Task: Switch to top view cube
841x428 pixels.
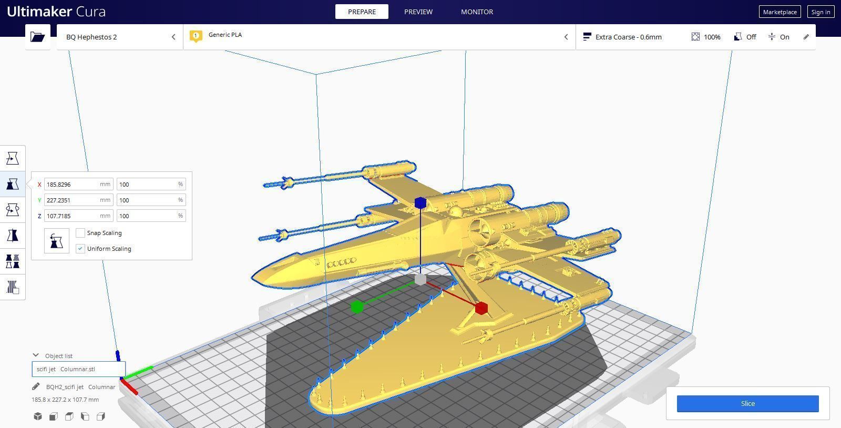Action: click(69, 416)
